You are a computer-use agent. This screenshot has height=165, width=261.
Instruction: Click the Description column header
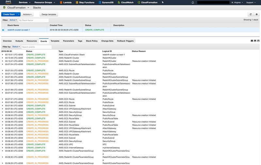[119, 25]
